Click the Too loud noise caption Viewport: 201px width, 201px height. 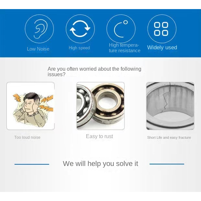pyautogui.click(x=27, y=137)
